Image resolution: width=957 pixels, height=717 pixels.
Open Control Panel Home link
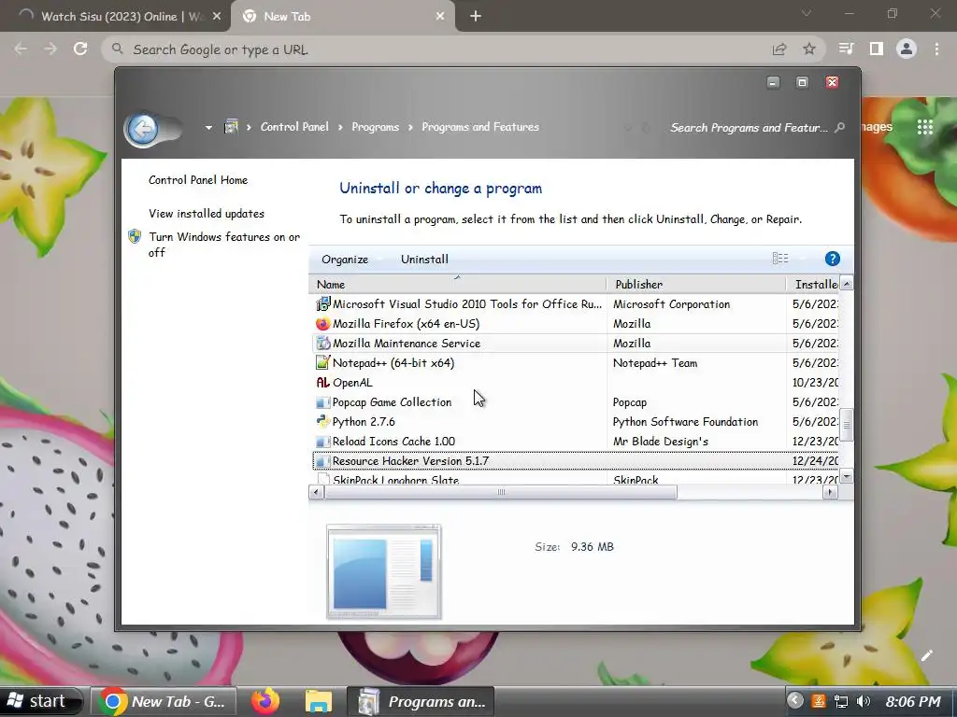[x=198, y=180]
